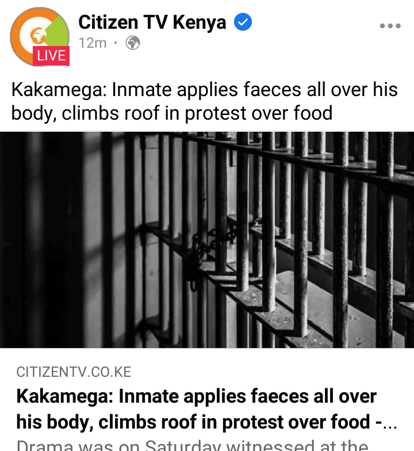Click the 12m post timestamp
Screen dimensions: 414x451
[x=93, y=43]
